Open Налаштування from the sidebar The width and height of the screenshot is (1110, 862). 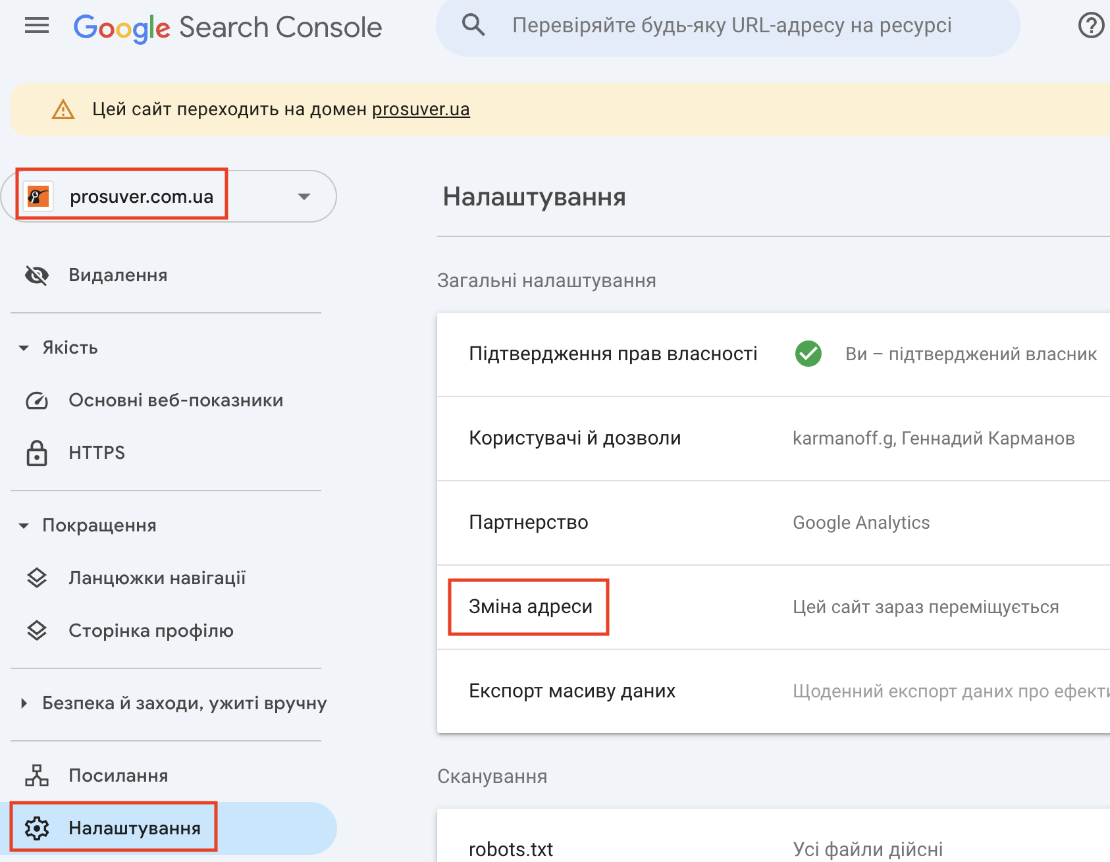click(x=134, y=828)
